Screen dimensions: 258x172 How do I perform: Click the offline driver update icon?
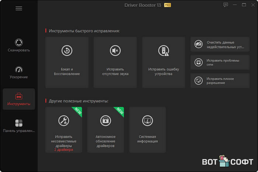coord(105,120)
